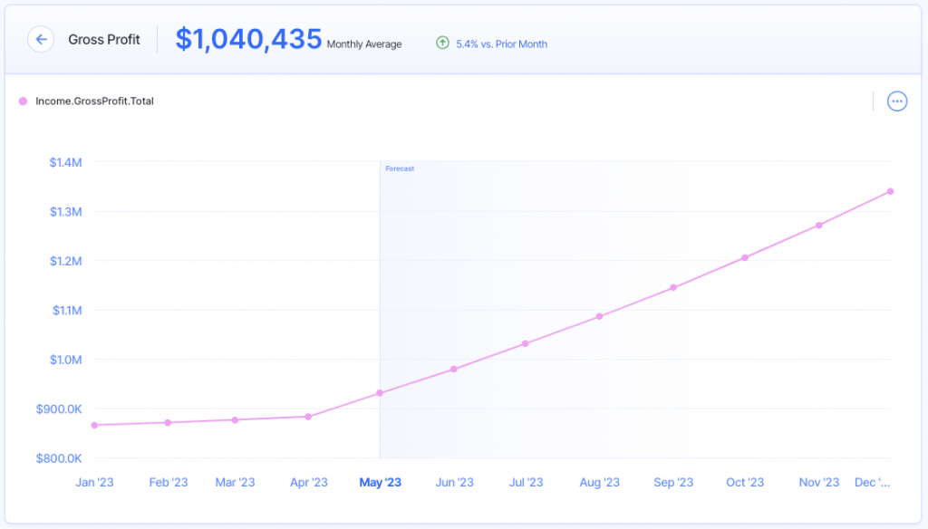Select the Oct '23 forecast data point
The width and height of the screenshot is (928, 529).
click(x=745, y=258)
